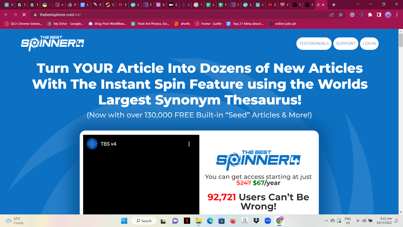403x227 pixels.
Task: Open Amazon from the taskbar
Action: point(245,221)
